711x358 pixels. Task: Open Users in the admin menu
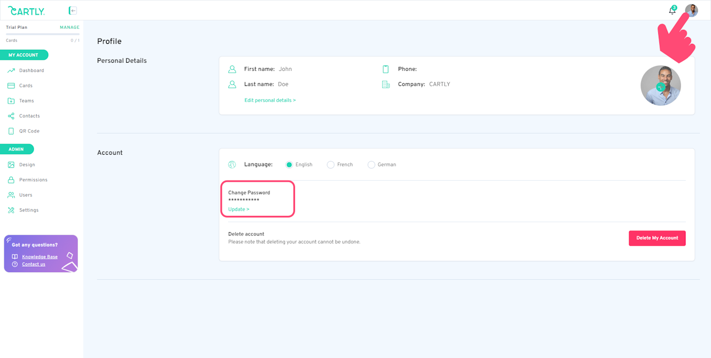26,195
